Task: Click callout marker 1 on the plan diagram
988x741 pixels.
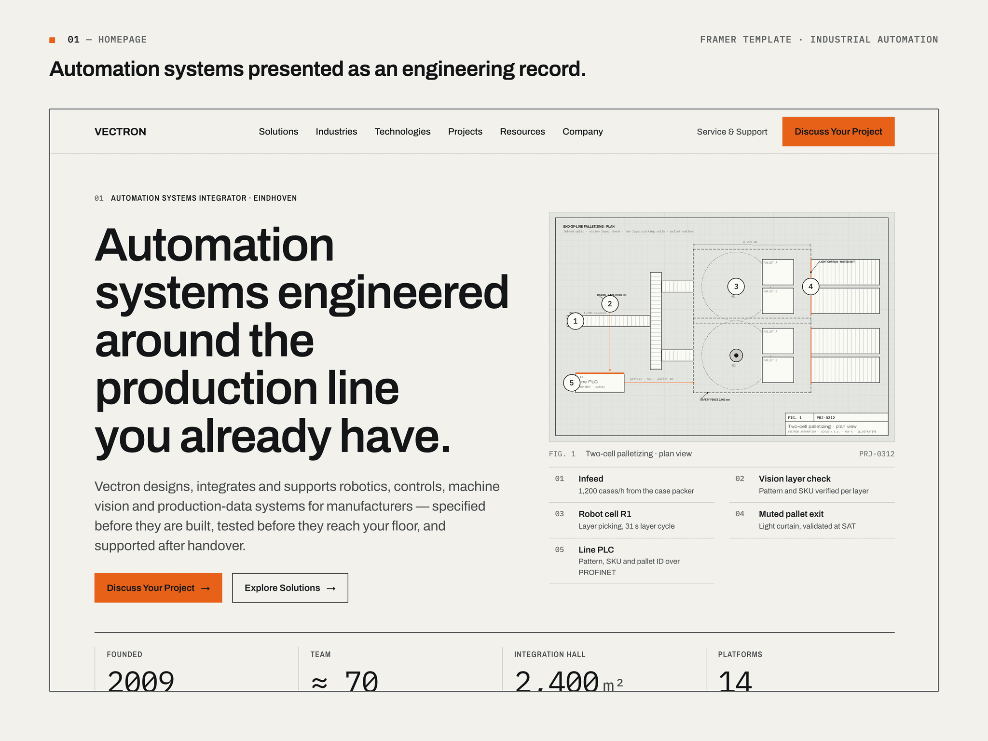Action: pyautogui.click(x=575, y=321)
